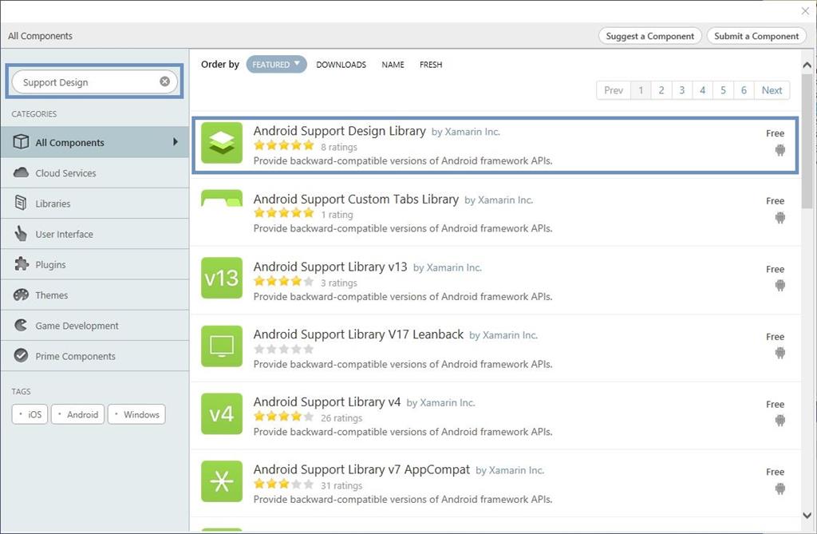Open the green v4 library icon
817x534 pixels.
coord(222,413)
